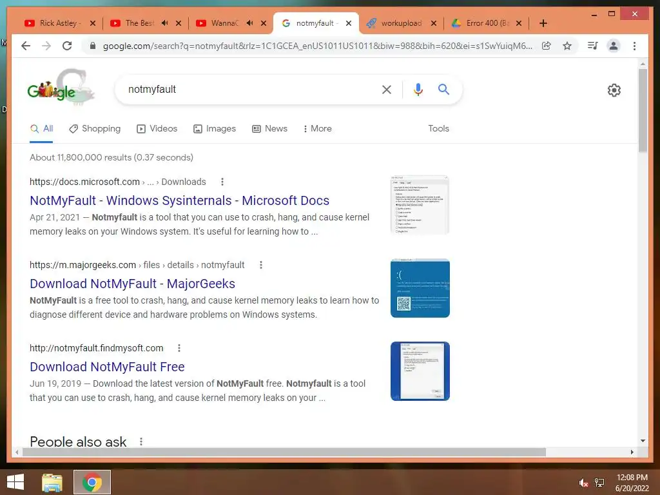Open File Explorer from taskbar
The image size is (660, 495).
pos(52,482)
